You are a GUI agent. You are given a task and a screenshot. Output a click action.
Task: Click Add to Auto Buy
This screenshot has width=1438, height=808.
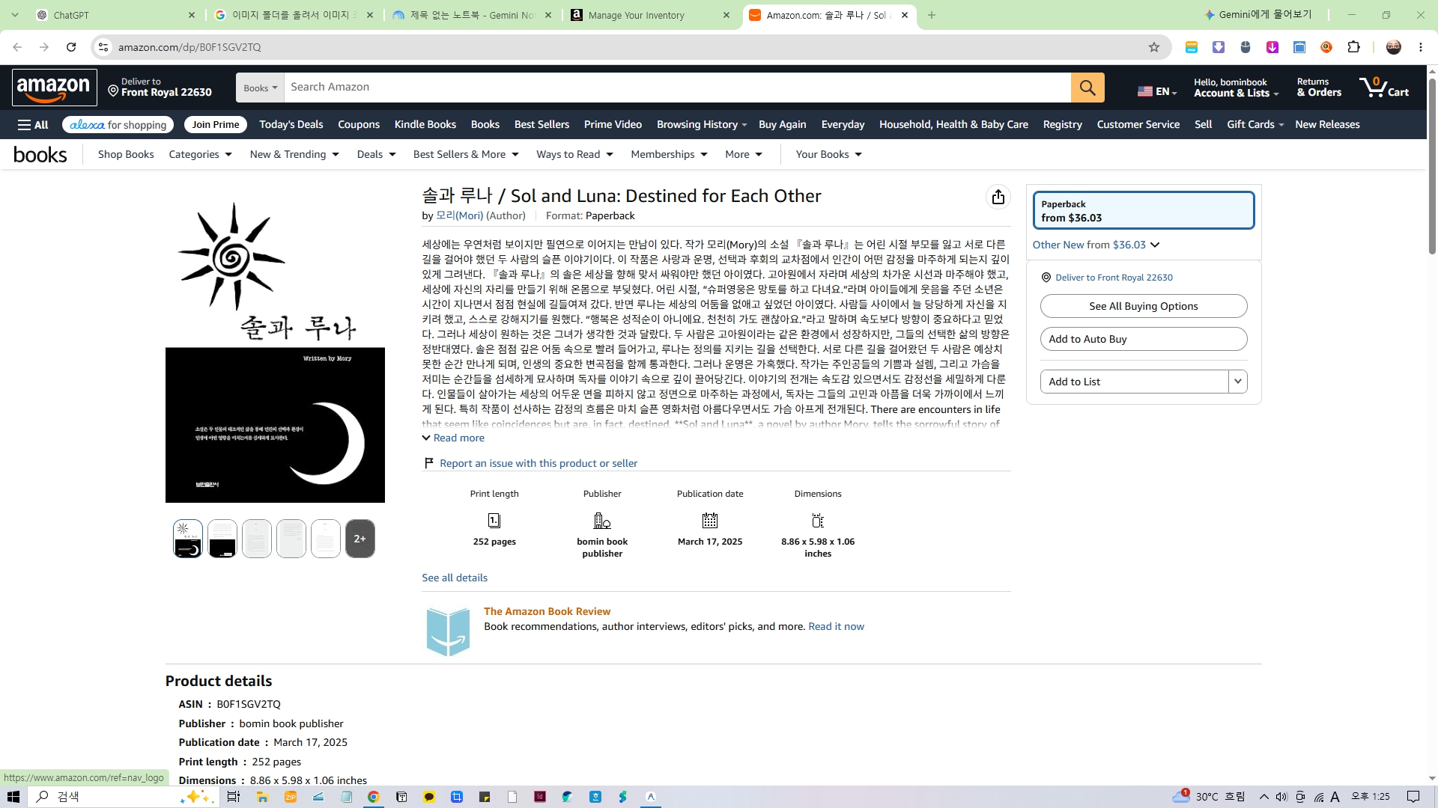click(x=1143, y=339)
